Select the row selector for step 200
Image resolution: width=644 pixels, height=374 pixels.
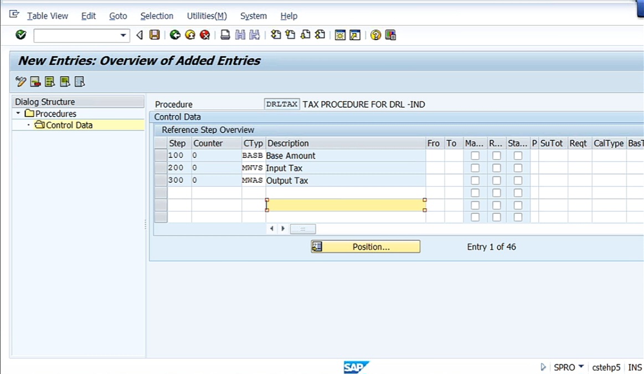point(161,167)
